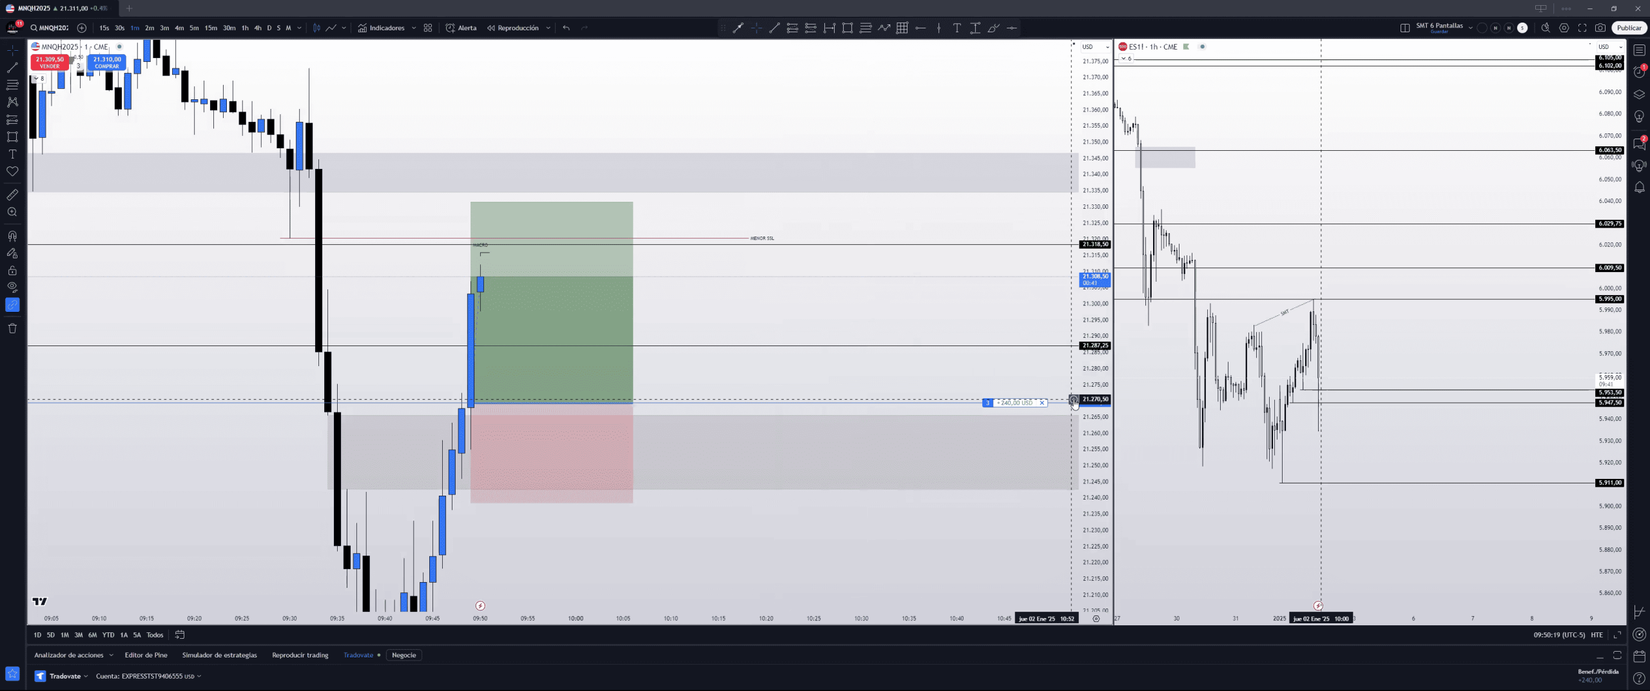This screenshot has height=691, width=1650.
Task: Click the trash icon to remove drawings
Action: (x=12, y=328)
